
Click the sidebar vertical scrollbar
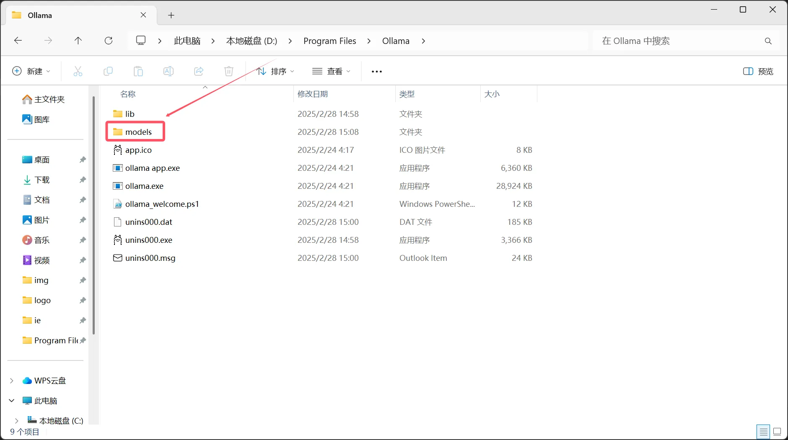coord(94,215)
